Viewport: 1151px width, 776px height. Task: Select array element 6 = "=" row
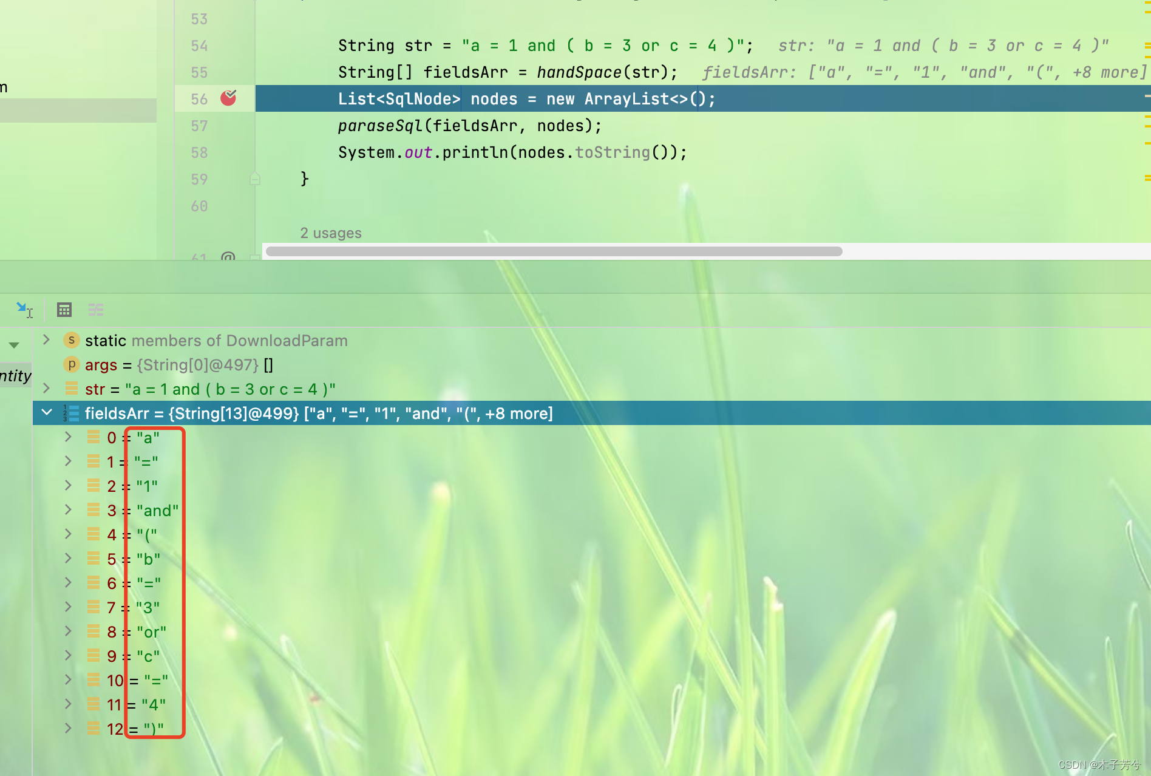click(592, 584)
